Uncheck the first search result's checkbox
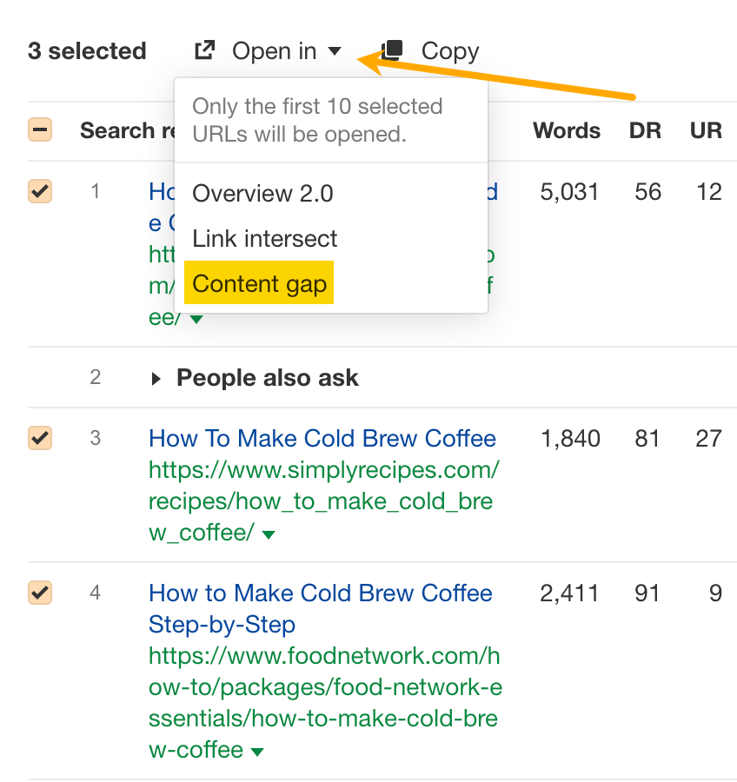This screenshot has height=782, width=737. tap(39, 192)
